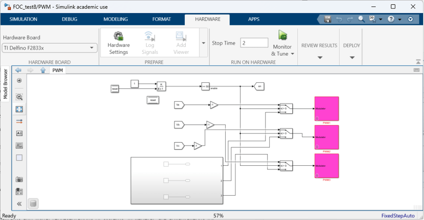Click the FixedStepAuto solver link
Image resolution: width=424 pixels, height=220 pixels.
tap(398, 216)
